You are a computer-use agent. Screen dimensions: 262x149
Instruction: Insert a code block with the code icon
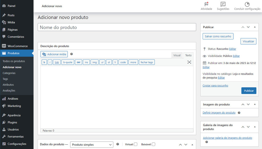click(x=123, y=62)
